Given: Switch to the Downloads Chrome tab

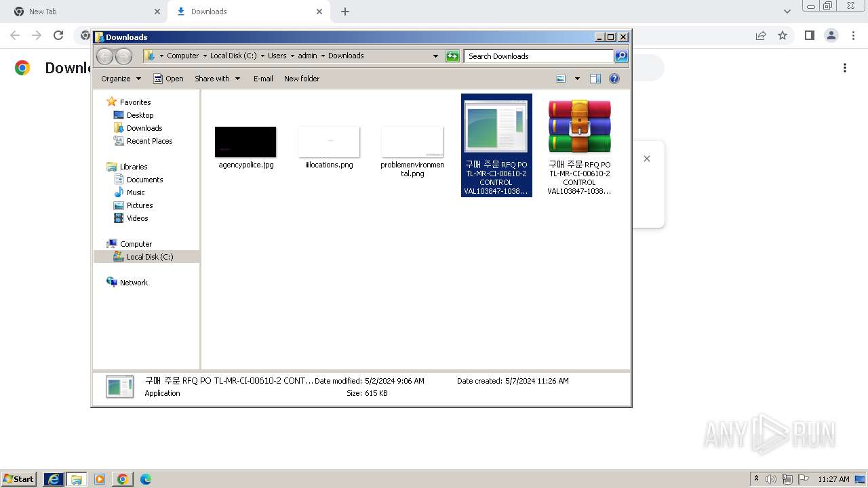Looking at the screenshot, I should 248,12.
